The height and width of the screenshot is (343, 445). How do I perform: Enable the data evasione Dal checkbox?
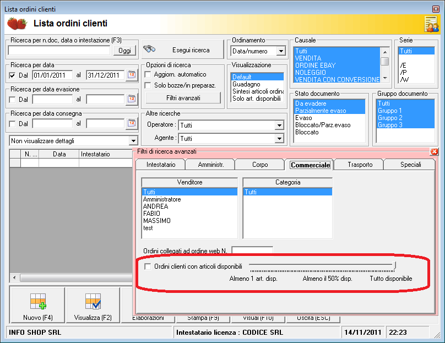point(12,100)
